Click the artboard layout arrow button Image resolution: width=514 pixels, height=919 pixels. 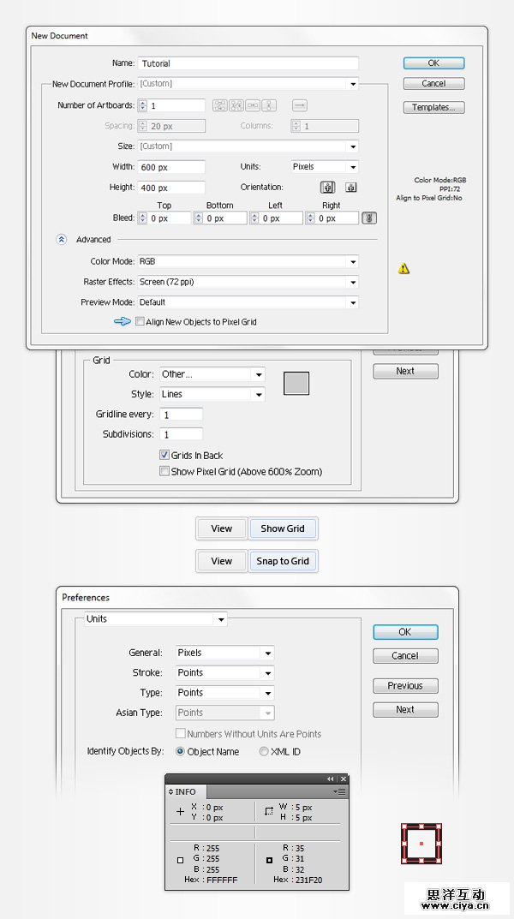[x=299, y=105]
